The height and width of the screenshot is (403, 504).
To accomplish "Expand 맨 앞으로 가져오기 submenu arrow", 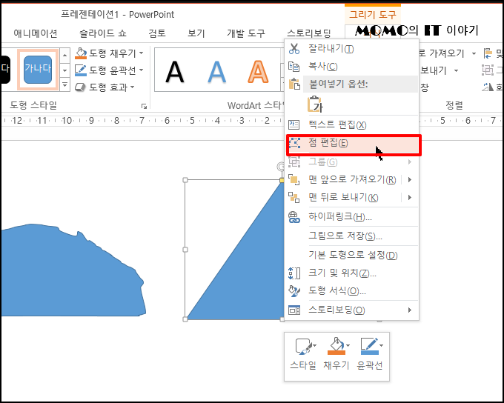I will pyautogui.click(x=410, y=179).
